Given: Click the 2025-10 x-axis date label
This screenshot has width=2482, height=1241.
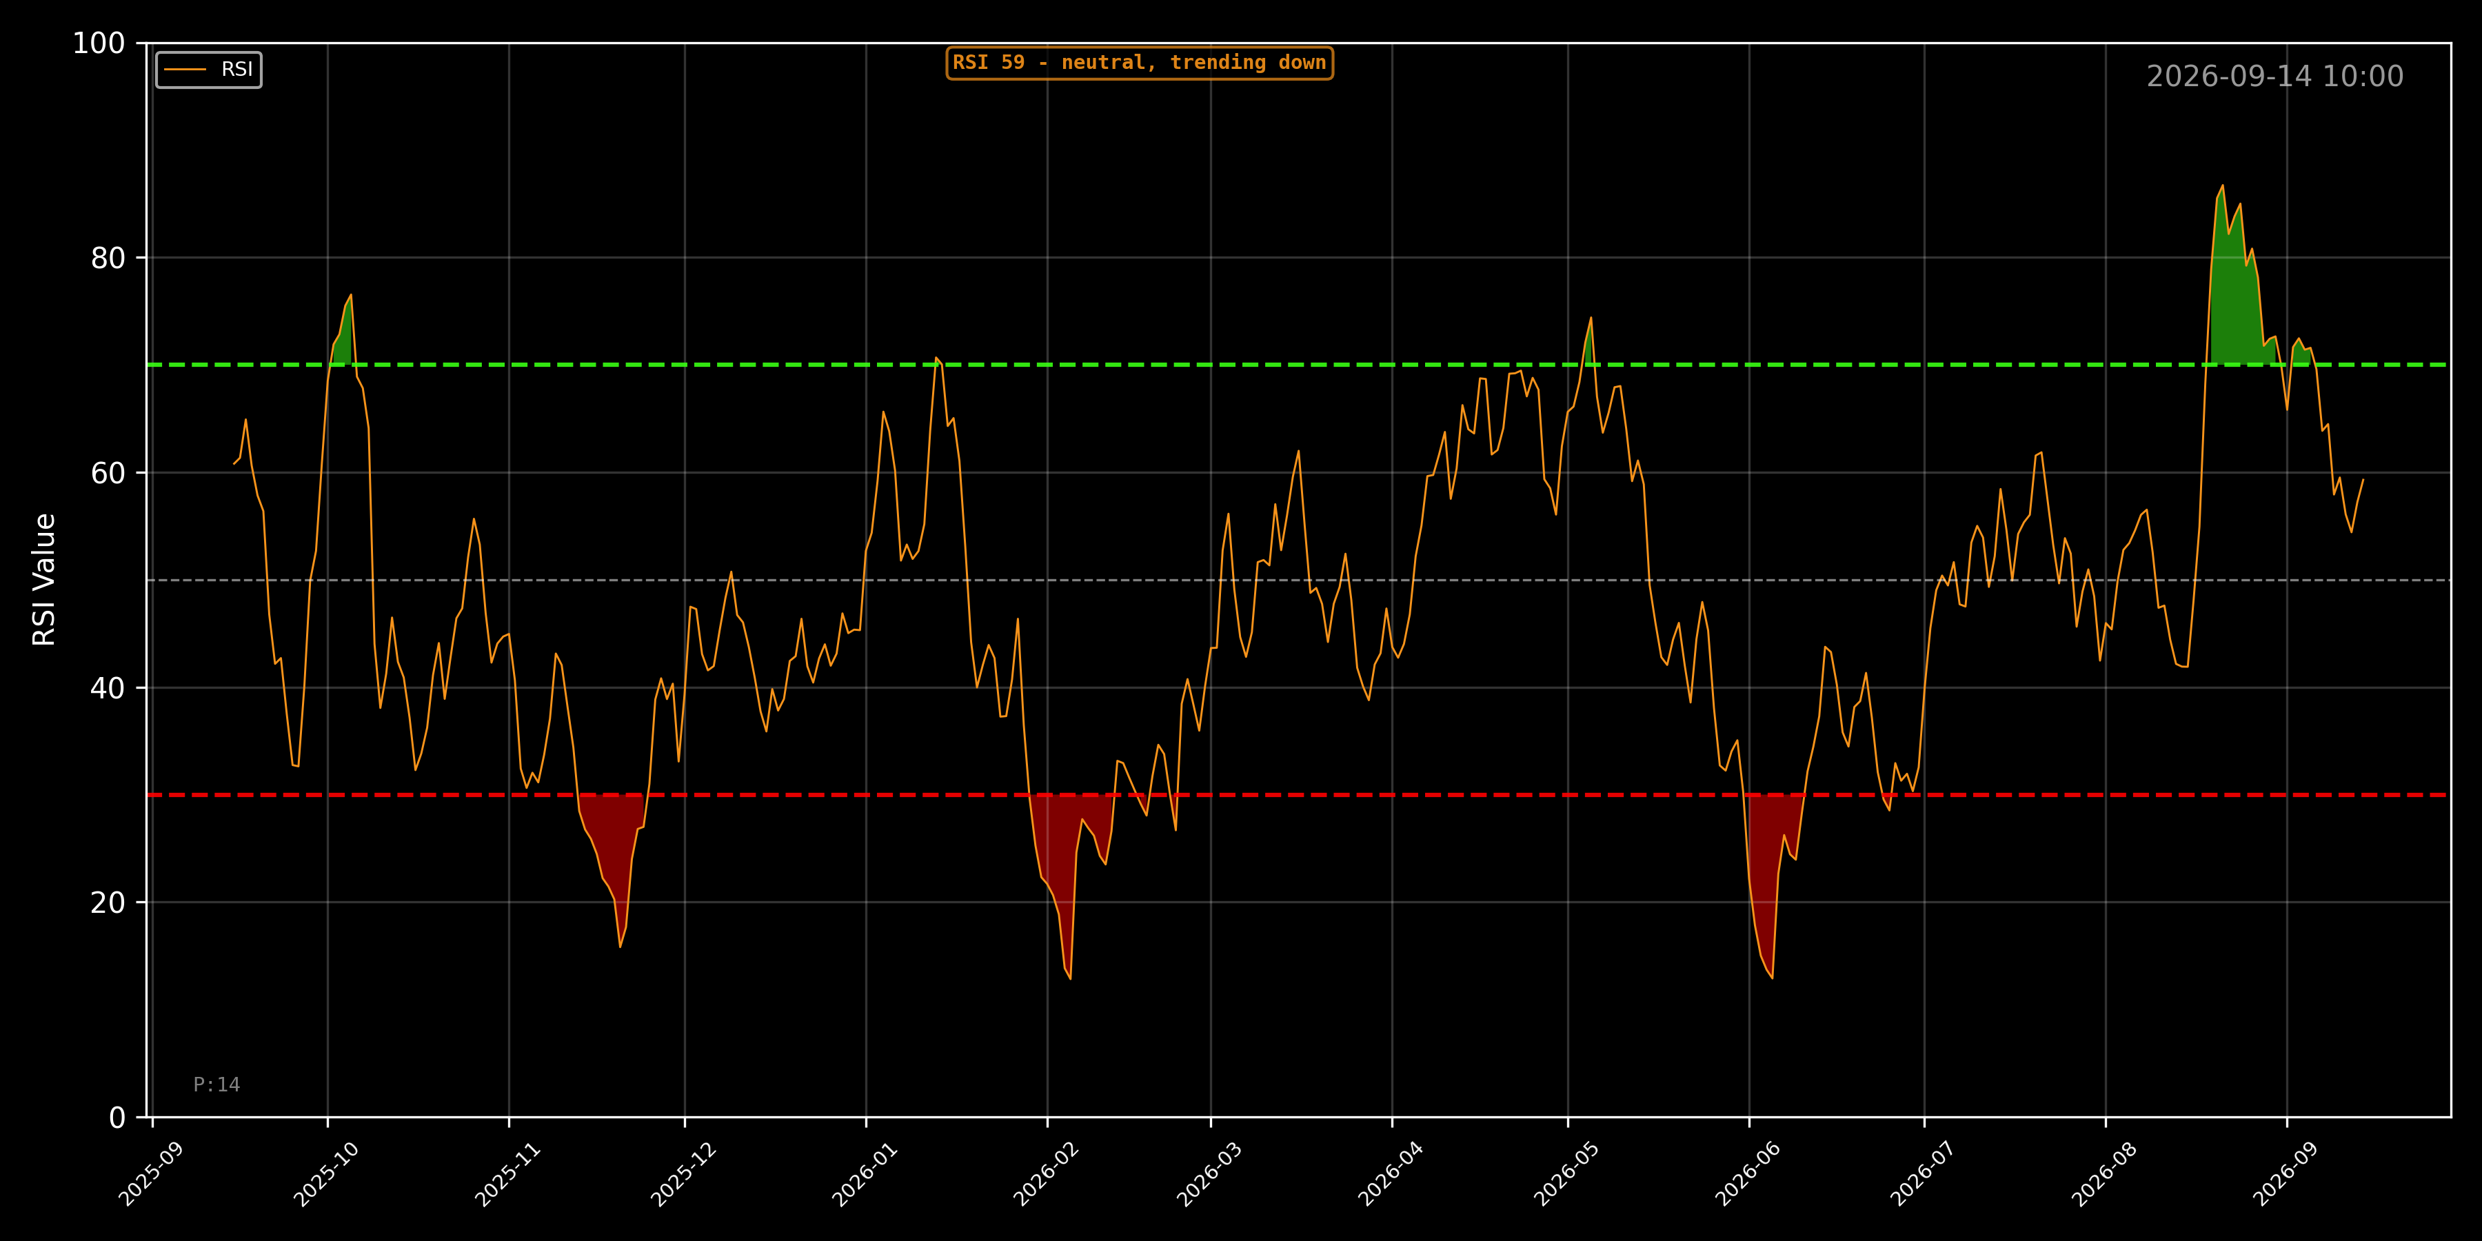Looking at the screenshot, I should [x=327, y=1173].
